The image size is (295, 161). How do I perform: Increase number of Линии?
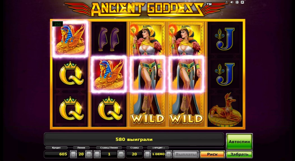coord(89,154)
